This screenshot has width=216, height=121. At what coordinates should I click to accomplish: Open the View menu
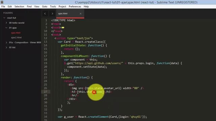pyautogui.click(x=37, y=6)
